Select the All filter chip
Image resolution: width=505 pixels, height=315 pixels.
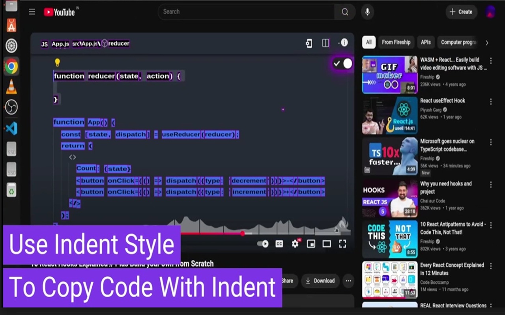(369, 42)
